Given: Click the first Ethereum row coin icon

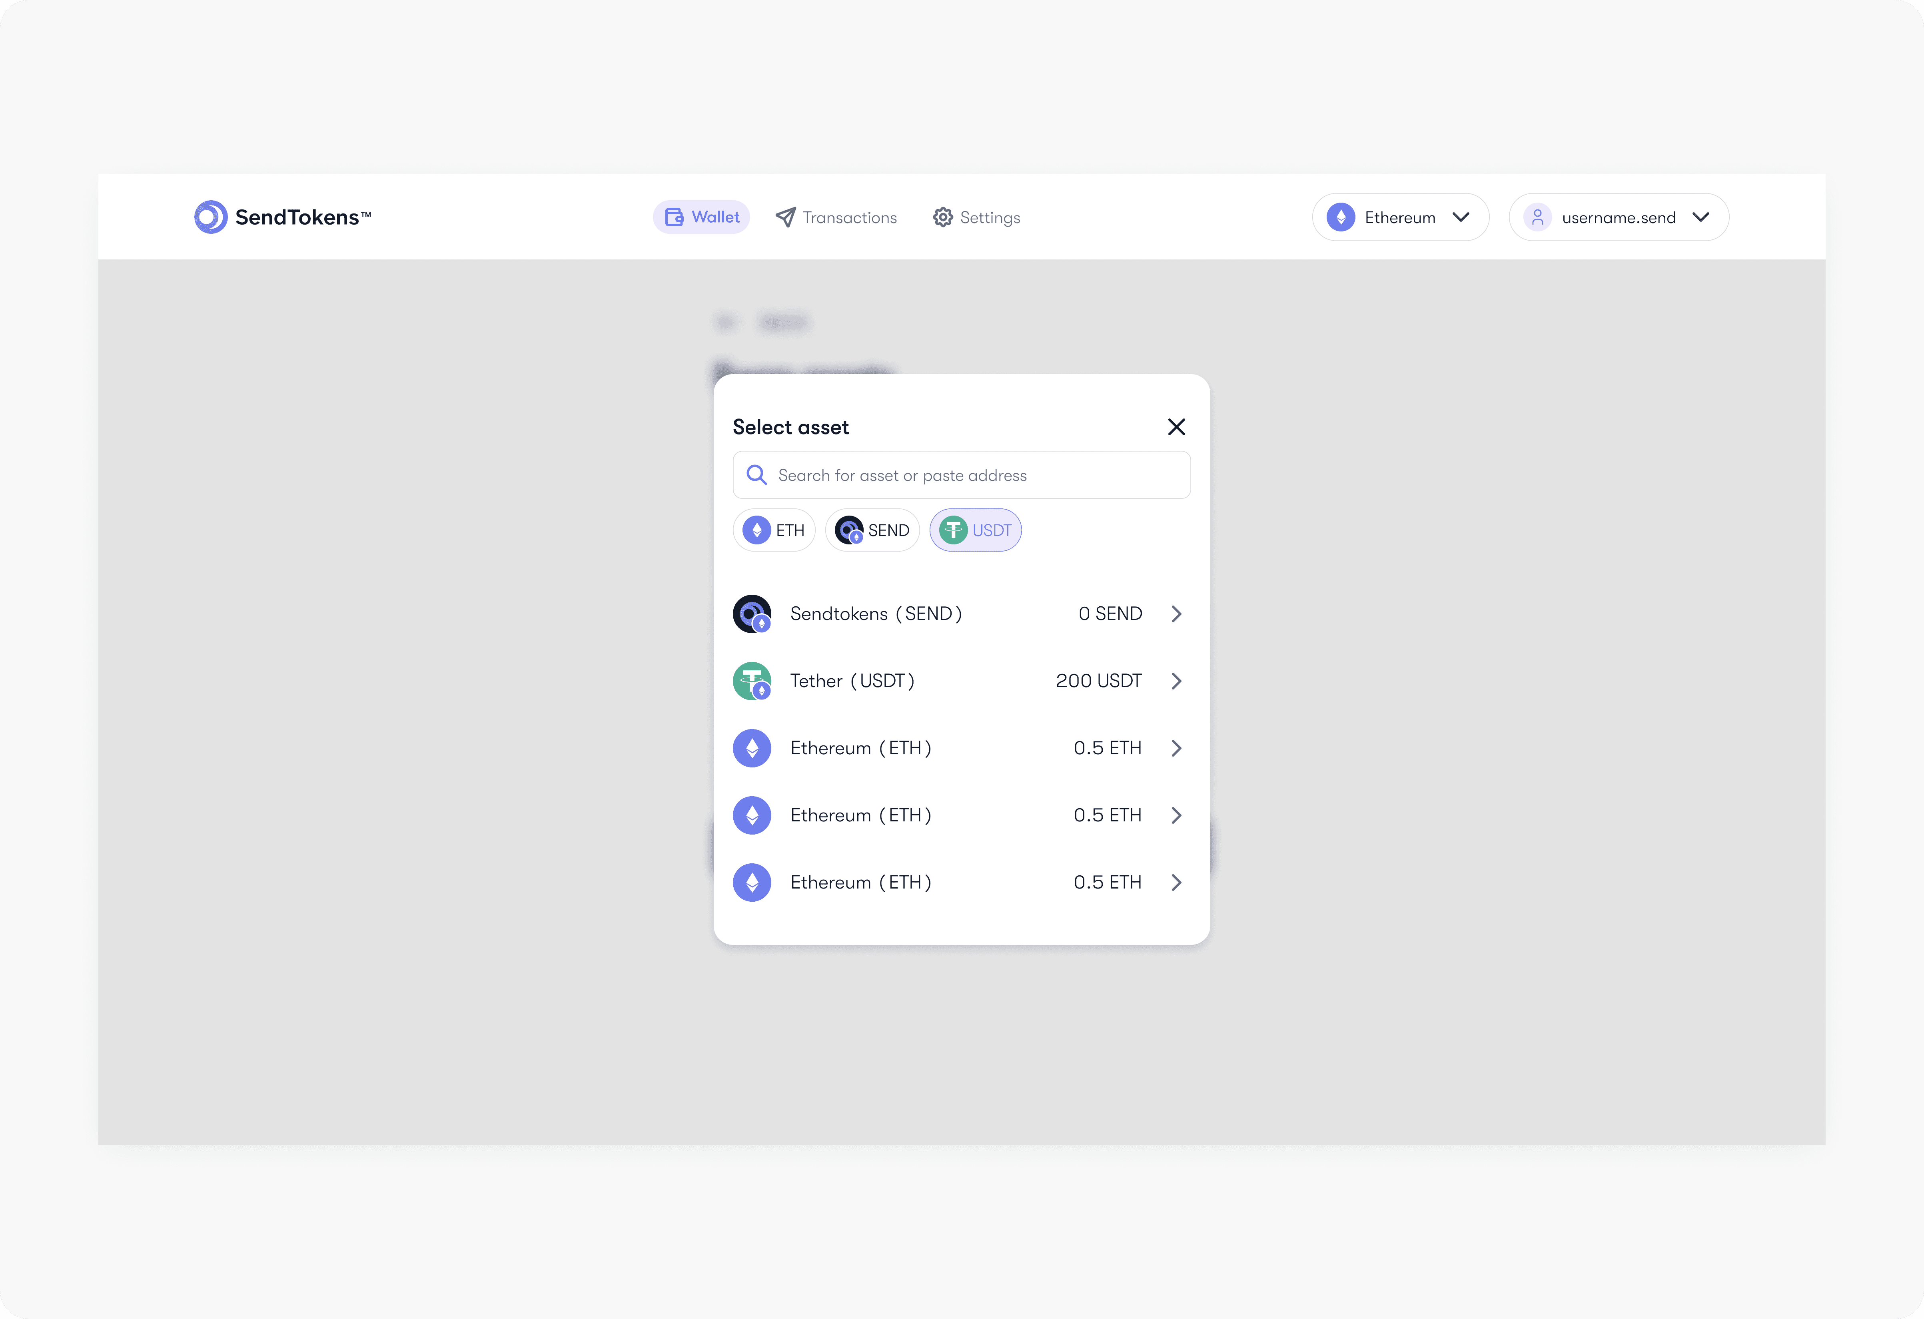Looking at the screenshot, I should coord(752,748).
